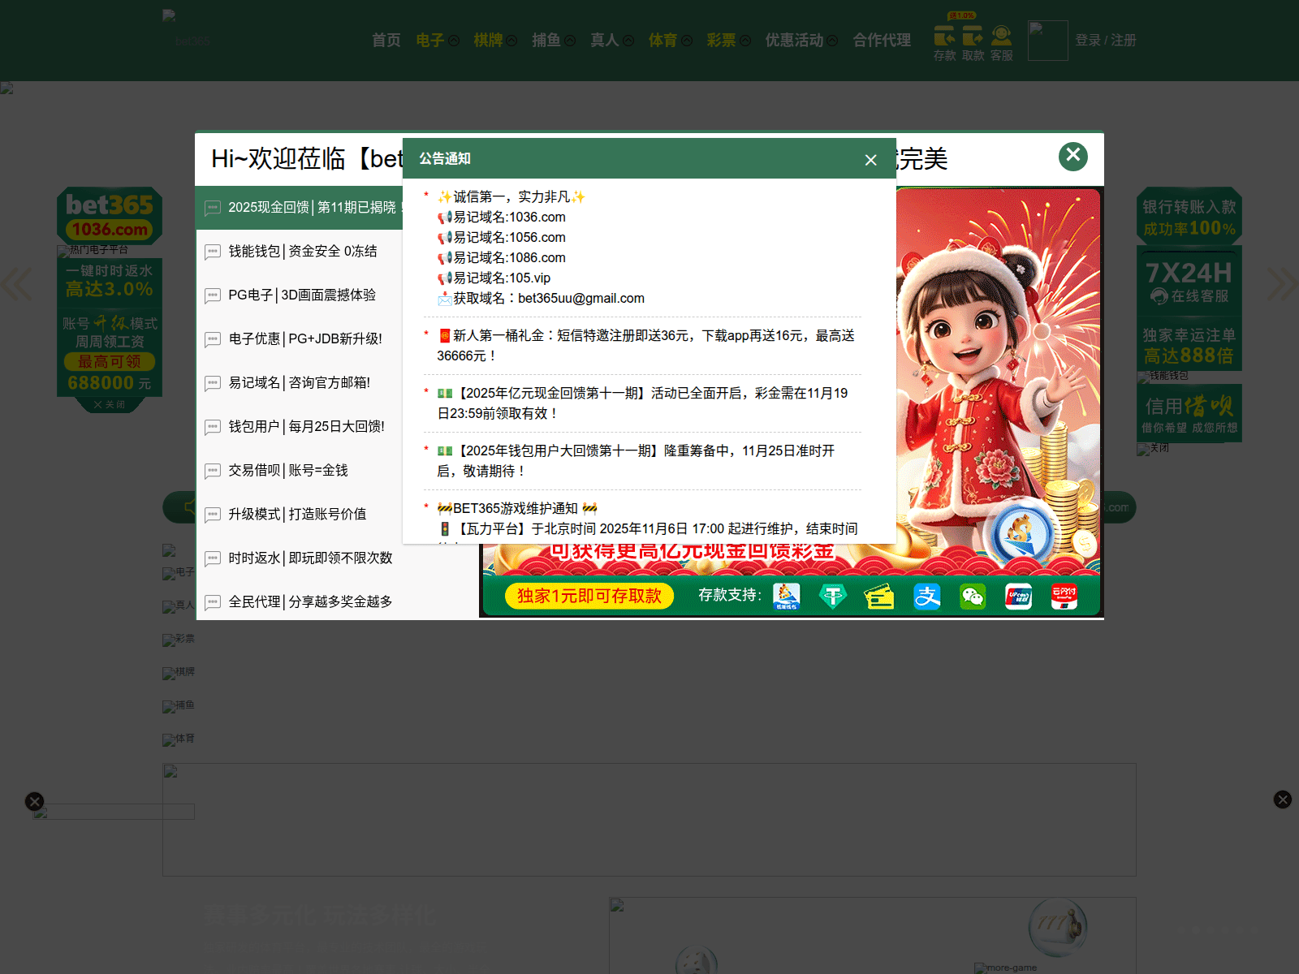Open the 电子 sidebar category image

click(x=179, y=573)
